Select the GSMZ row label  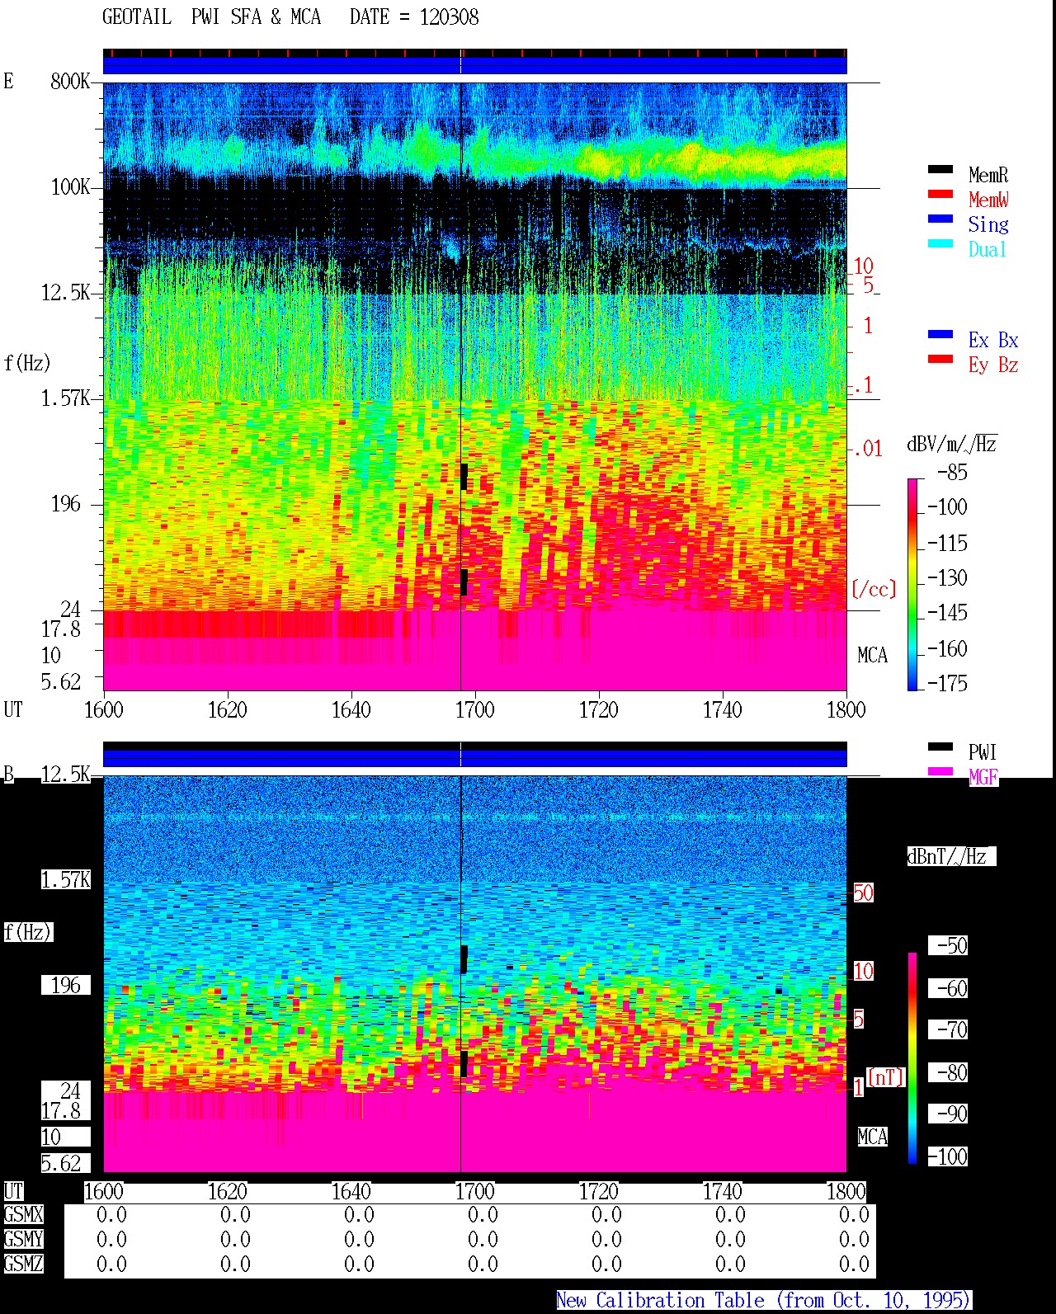coord(23,1264)
